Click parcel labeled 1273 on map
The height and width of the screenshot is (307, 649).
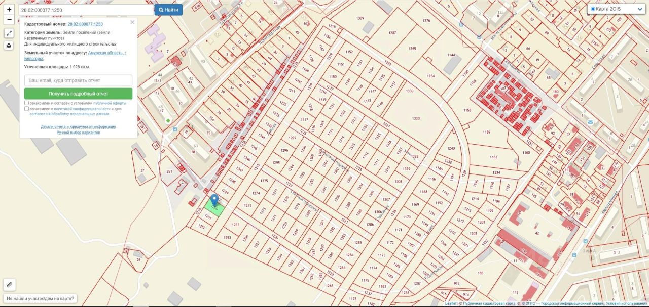pyautogui.click(x=247, y=206)
